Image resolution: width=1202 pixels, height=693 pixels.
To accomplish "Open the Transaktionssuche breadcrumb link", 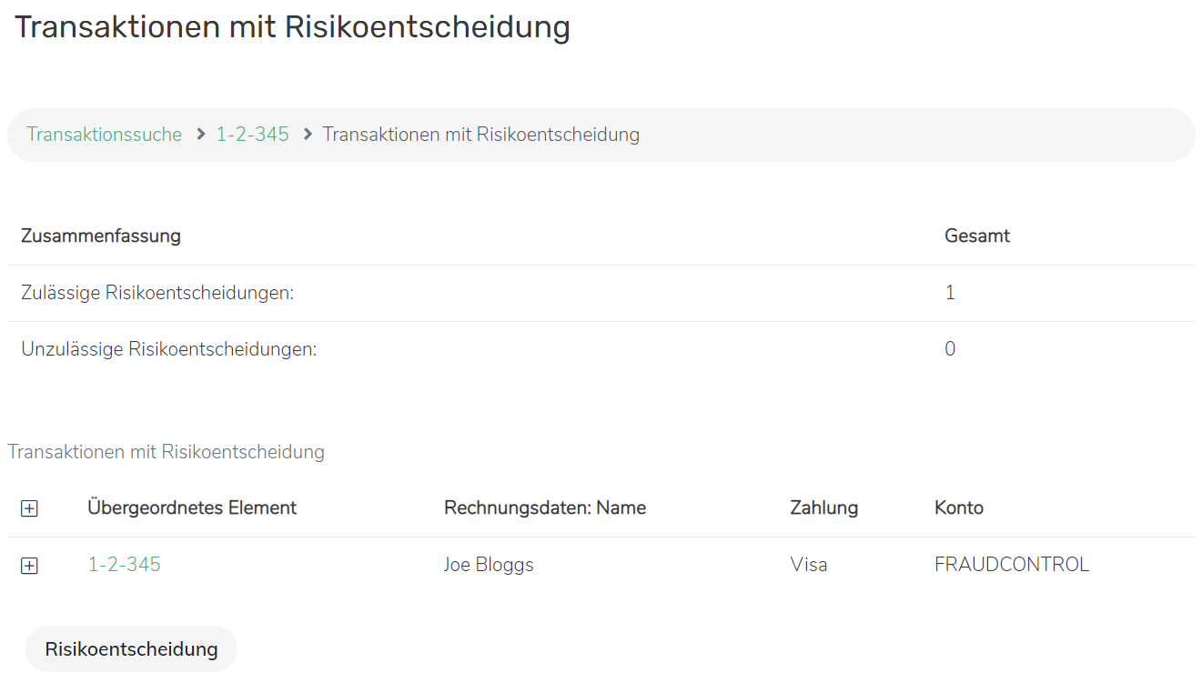I will 104,135.
